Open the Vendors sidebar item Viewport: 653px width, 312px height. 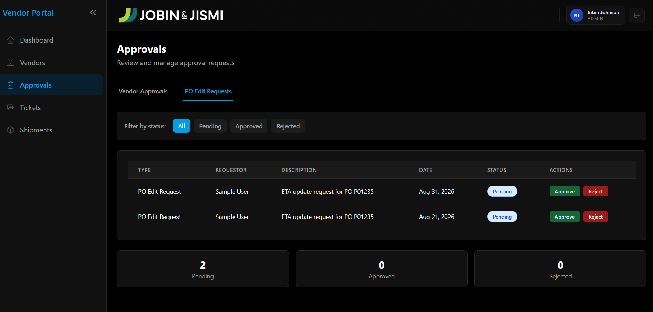pyautogui.click(x=51, y=63)
